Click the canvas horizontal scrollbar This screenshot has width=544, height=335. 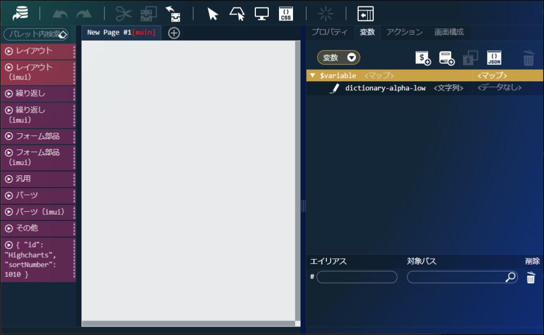tap(189, 324)
